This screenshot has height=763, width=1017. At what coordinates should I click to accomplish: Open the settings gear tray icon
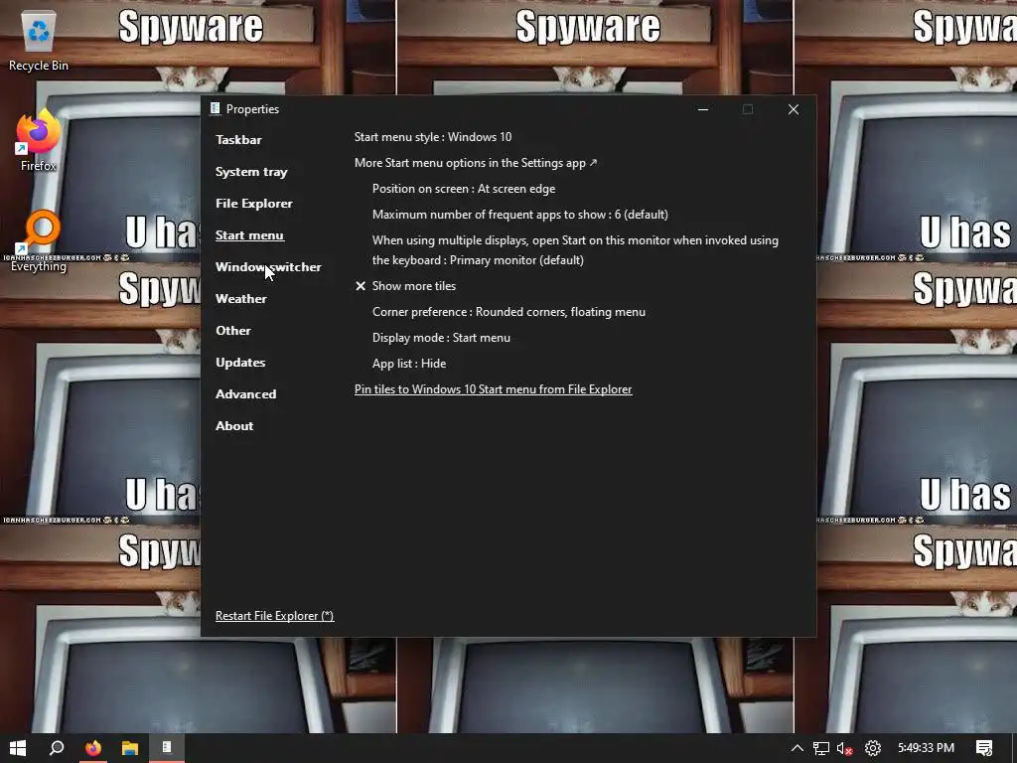[x=873, y=748]
